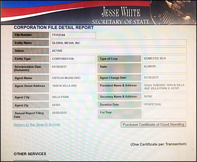The image size is (197, 162).
Task: Click the Agent Change Date label
Action: [119, 78]
